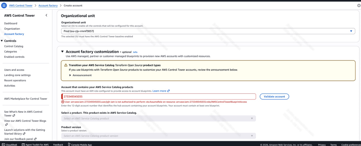Open Privacy link in footer
361x146 pixels.
tap(322, 144)
